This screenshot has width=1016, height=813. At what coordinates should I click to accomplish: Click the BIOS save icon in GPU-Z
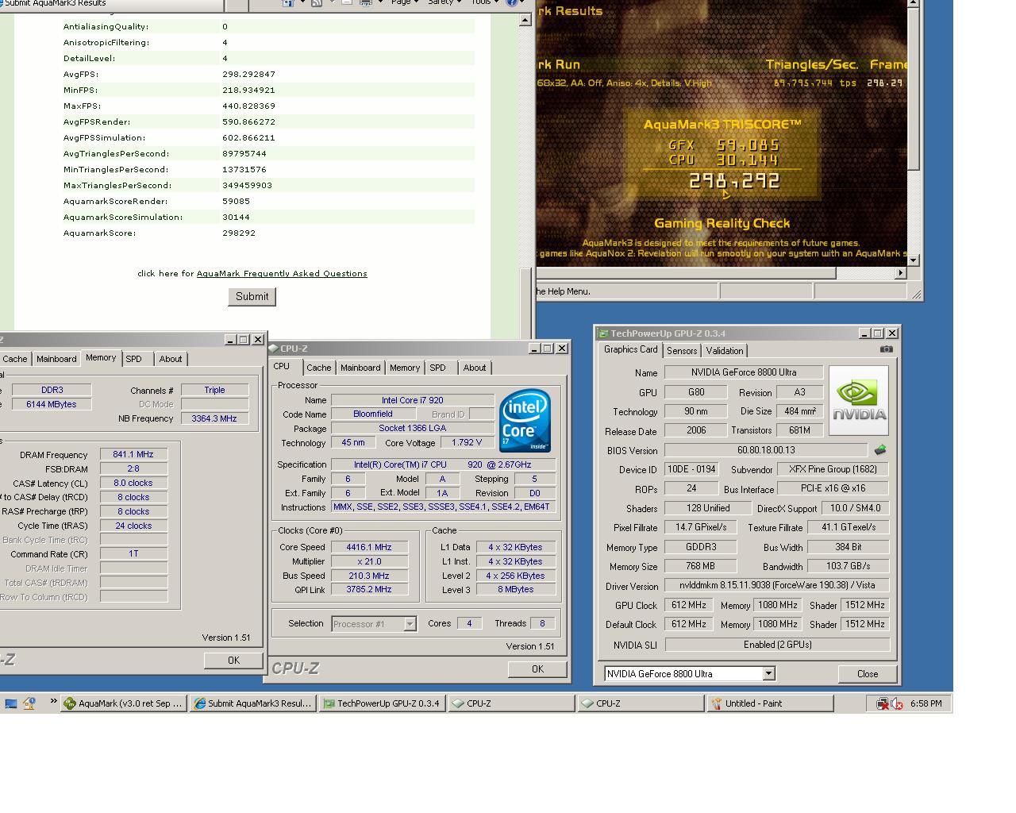[x=879, y=450]
